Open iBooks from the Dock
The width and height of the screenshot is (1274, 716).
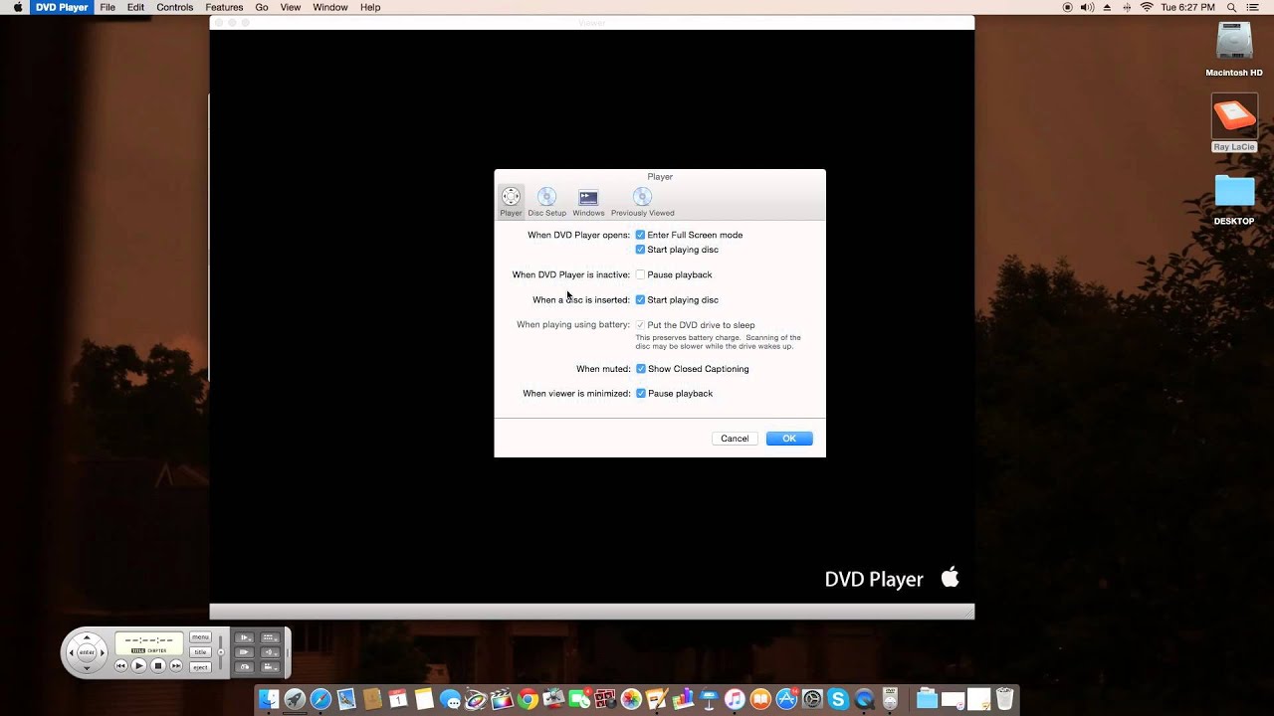[760, 699]
